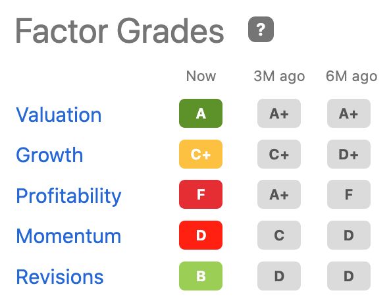
Task: Open the Revisions factor link
Action: pyautogui.click(x=60, y=277)
